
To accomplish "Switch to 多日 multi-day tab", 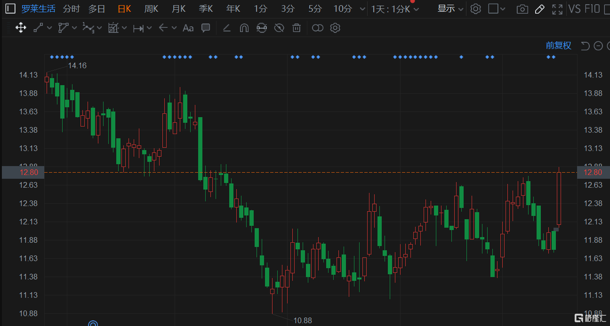I will [97, 9].
